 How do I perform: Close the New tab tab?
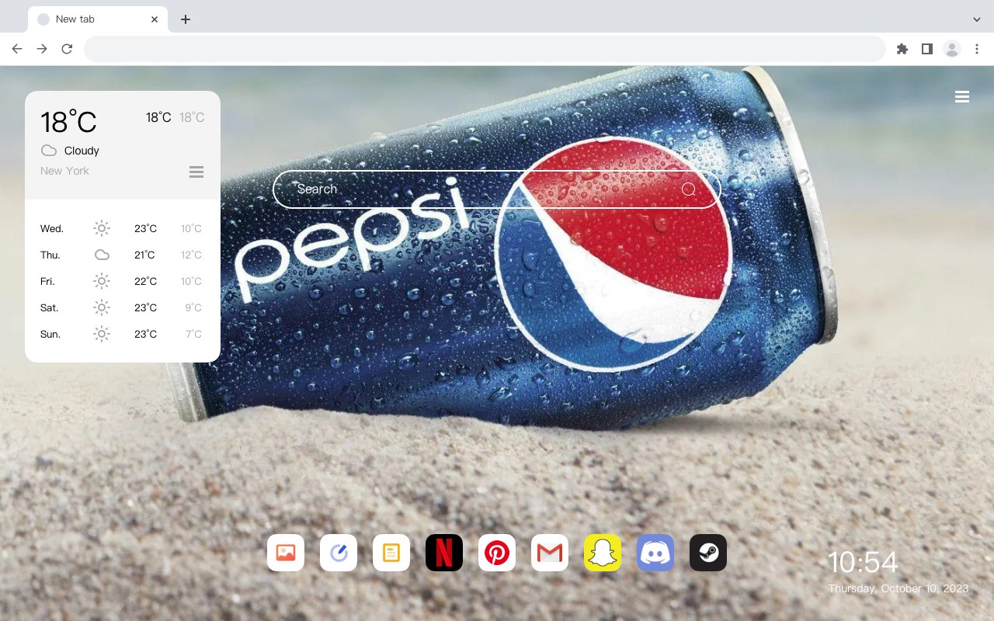155,19
